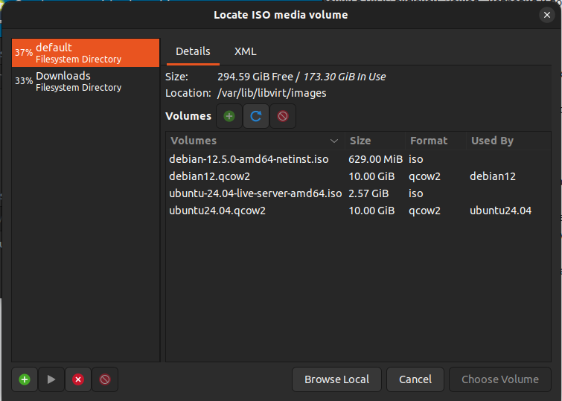Image resolution: width=562 pixels, height=401 pixels.
Task: Open the Details tab
Action: pos(193,51)
